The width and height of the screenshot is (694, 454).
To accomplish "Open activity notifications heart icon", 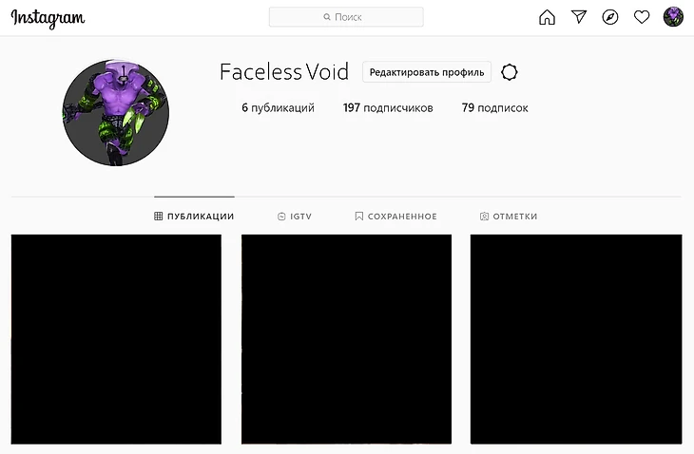I will [642, 17].
